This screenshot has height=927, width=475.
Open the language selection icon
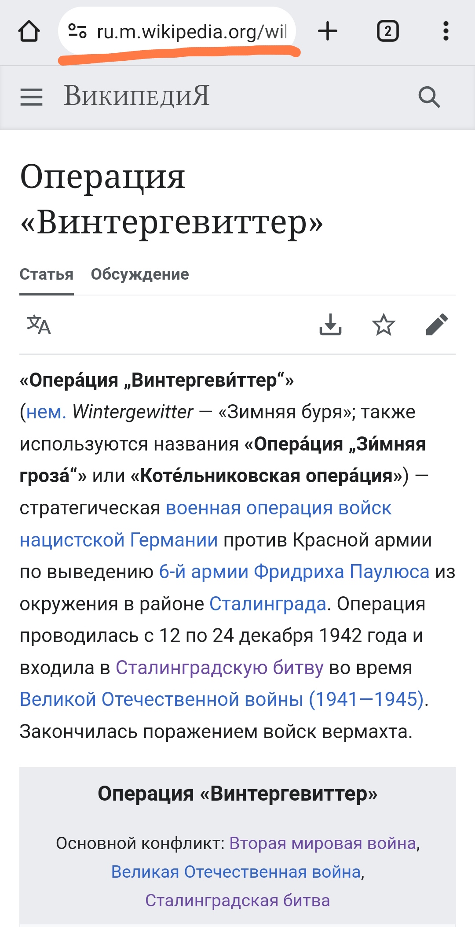tap(39, 325)
